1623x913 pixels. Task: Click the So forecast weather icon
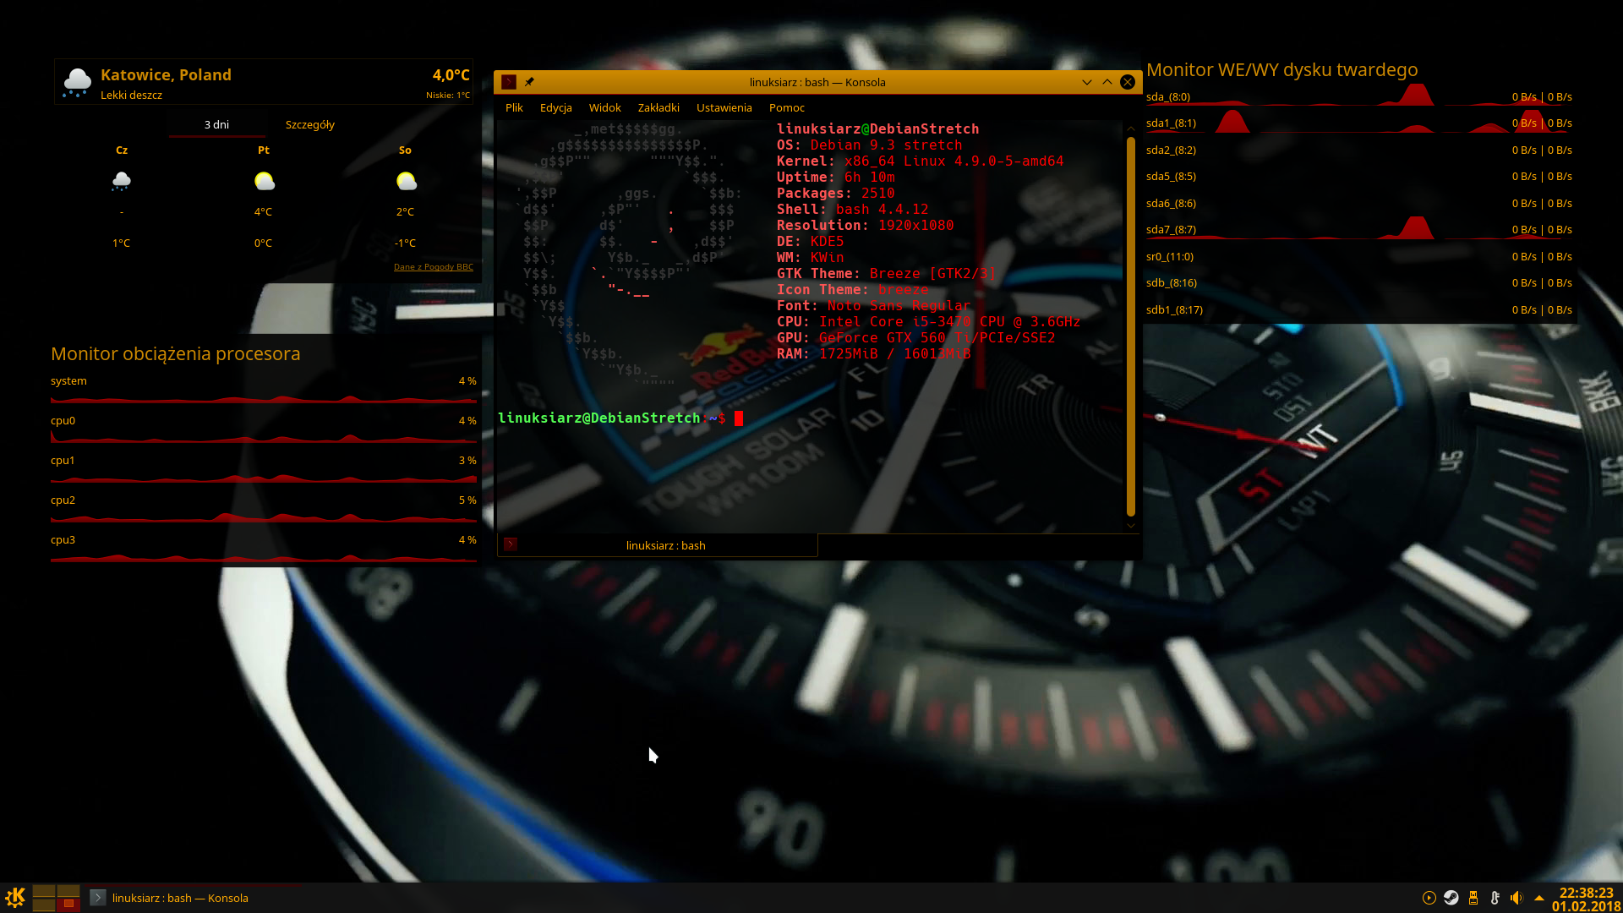point(406,181)
